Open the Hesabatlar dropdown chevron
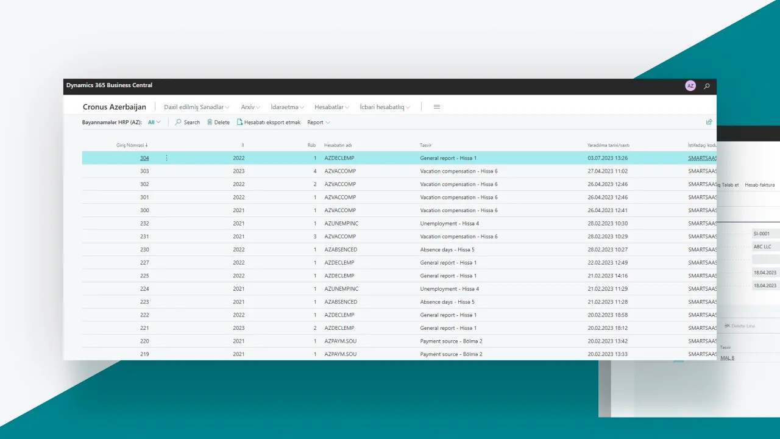This screenshot has width=780, height=439. [347, 106]
